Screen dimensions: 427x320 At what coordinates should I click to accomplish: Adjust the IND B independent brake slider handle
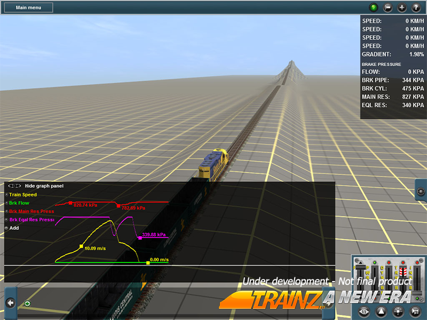coord(417,293)
